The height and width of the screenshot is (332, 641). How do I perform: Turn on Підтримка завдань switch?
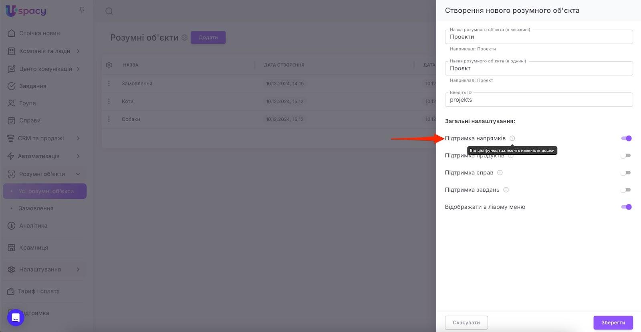(x=626, y=190)
